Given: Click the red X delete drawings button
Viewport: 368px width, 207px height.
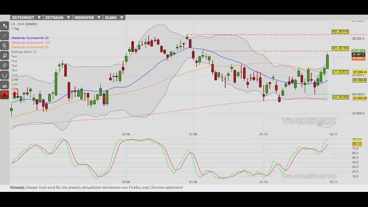Looking at the screenshot, I should coord(4,95).
